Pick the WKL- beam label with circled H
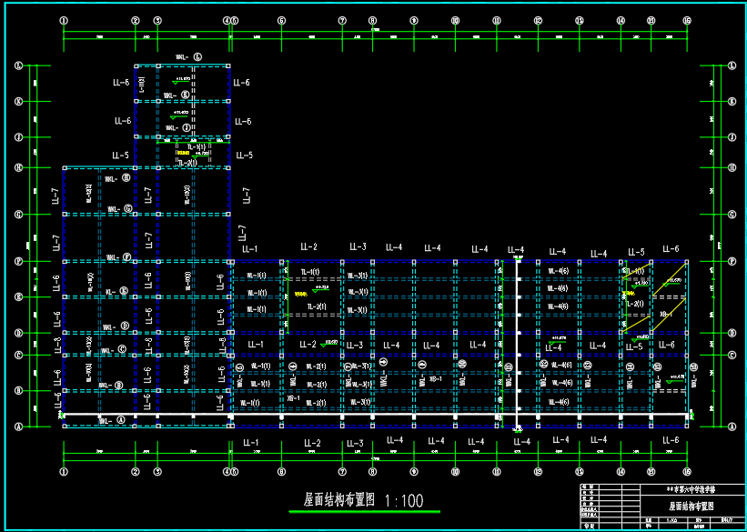Viewport: 747px width, 532px height. point(117,178)
